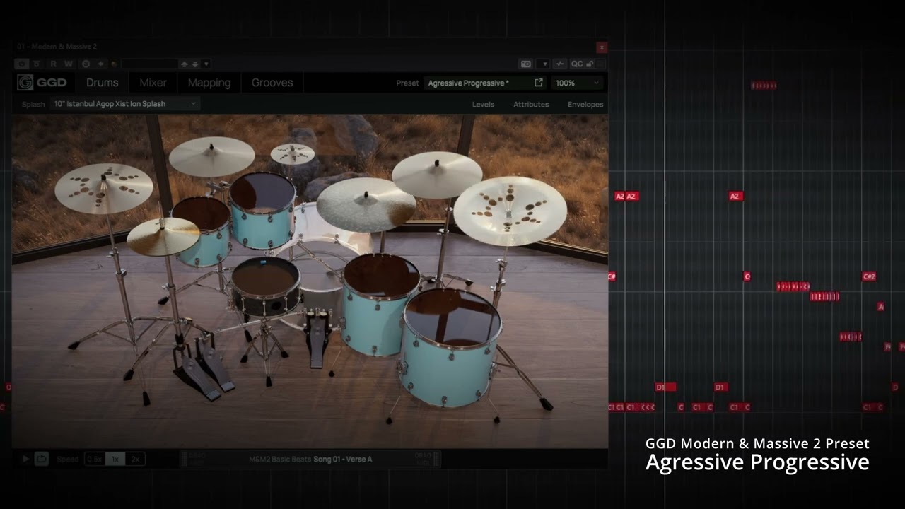The width and height of the screenshot is (905, 509).
Task: Select previous host preset arrow
Action: tap(185, 64)
